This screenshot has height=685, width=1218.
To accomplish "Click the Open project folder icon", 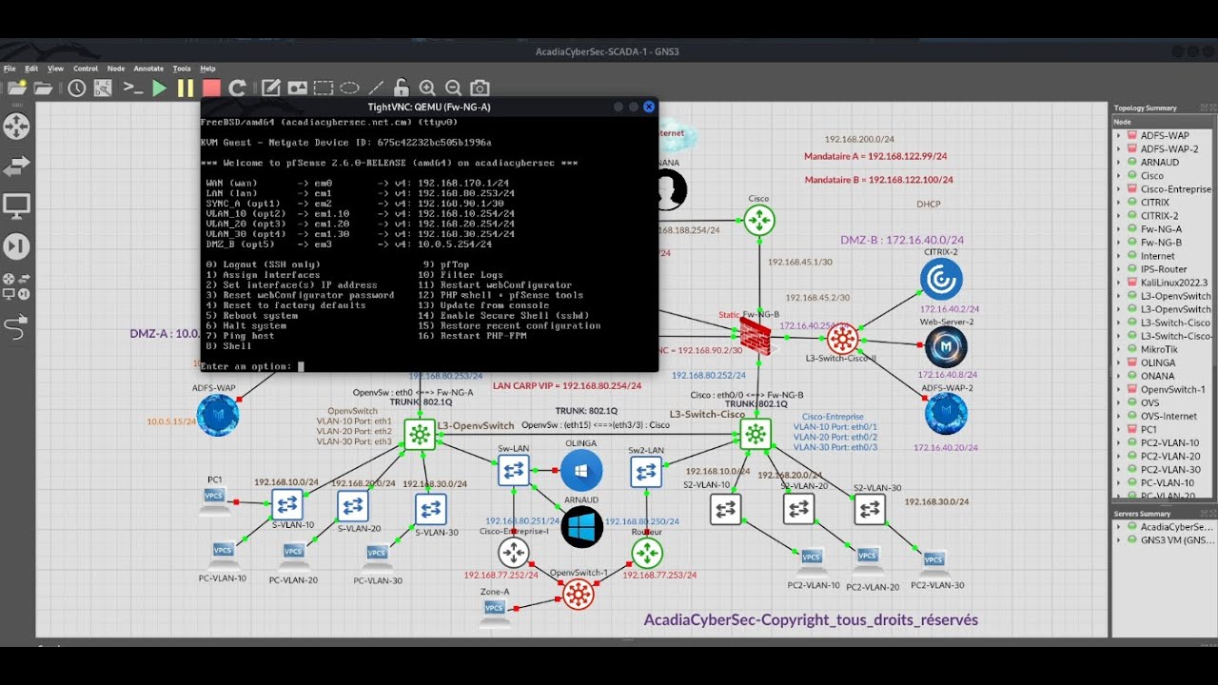I will [x=43, y=88].
